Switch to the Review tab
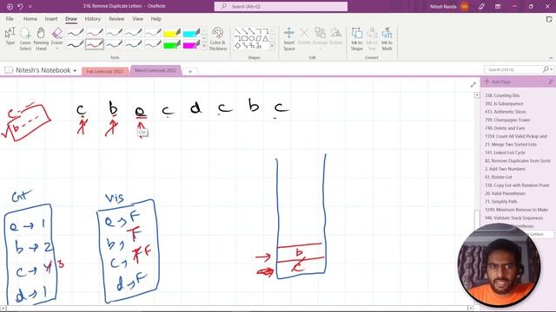 pos(116,19)
